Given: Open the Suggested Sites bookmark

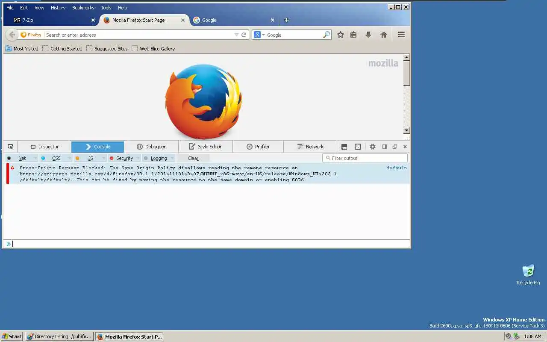Looking at the screenshot, I should tap(107, 49).
